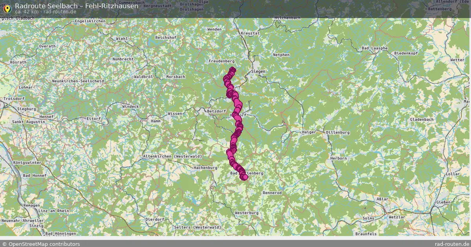
Task: Click the Wissen town label
Action: click(x=175, y=114)
